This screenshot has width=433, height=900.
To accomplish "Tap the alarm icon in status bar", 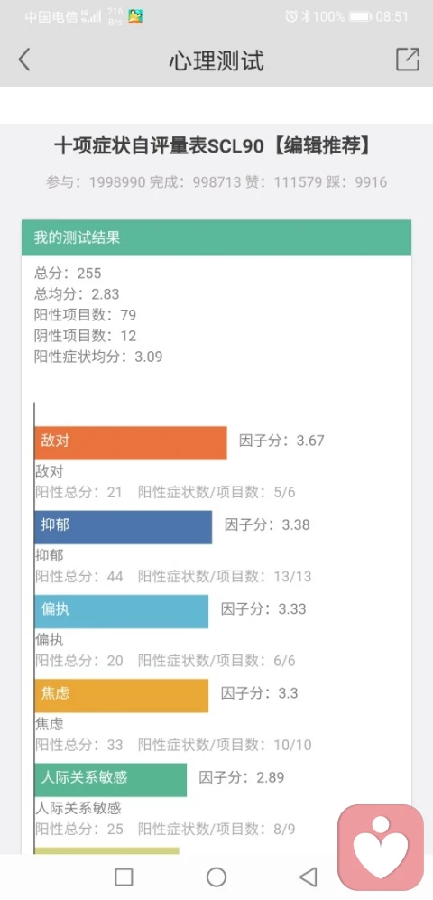I will [291, 16].
